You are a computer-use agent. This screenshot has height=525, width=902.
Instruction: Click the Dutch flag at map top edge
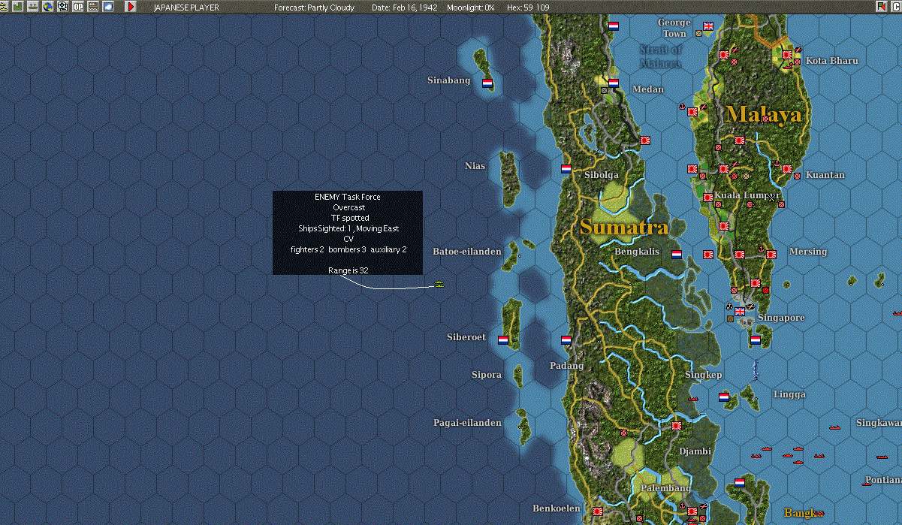pyautogui.click(x=614, y=26)
